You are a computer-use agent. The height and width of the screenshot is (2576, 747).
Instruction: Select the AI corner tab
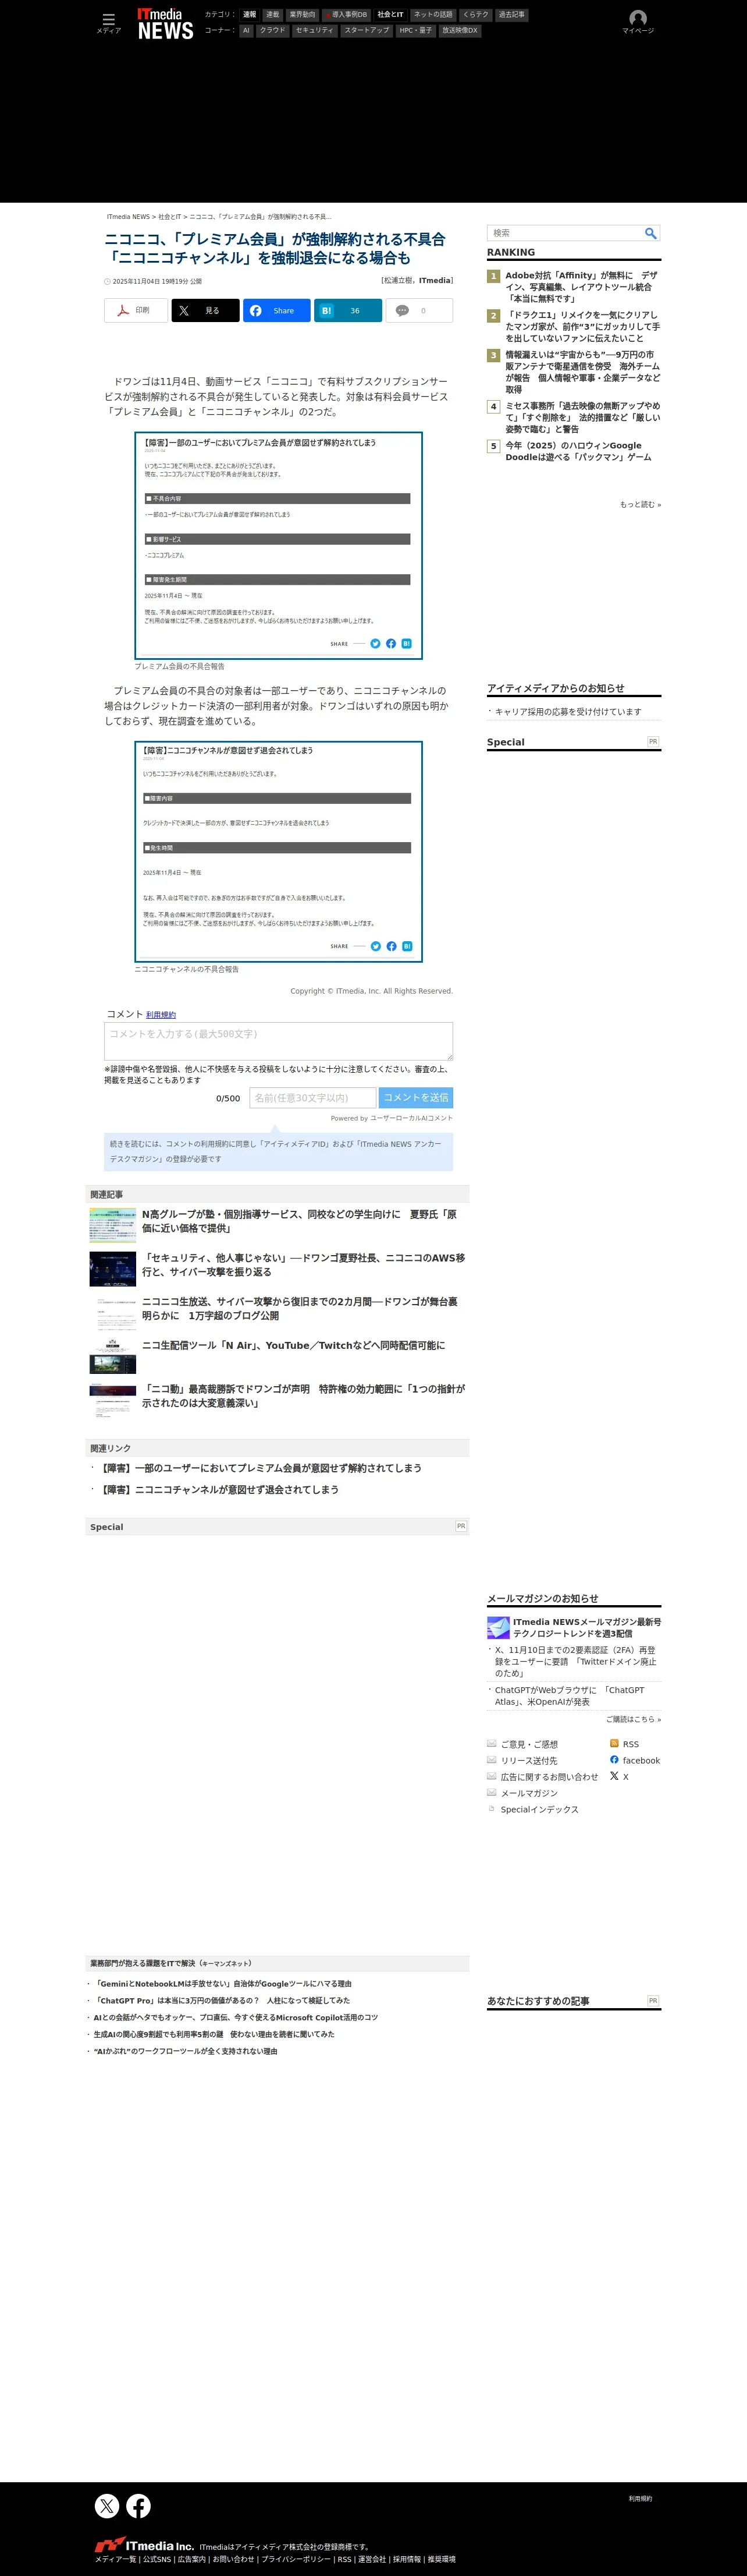[x=247, y=31]
